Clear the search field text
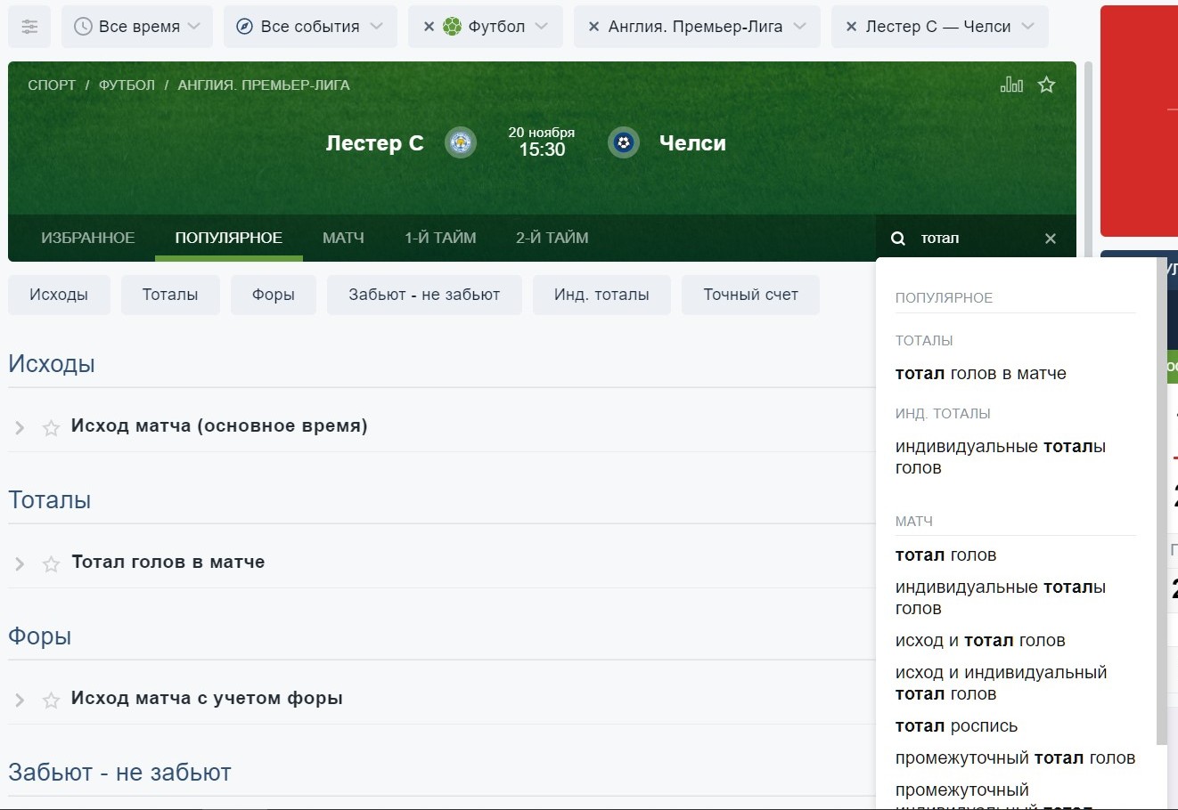Screen dimensions: 1178x810 pyautogui.click(x=1051, y=239)
